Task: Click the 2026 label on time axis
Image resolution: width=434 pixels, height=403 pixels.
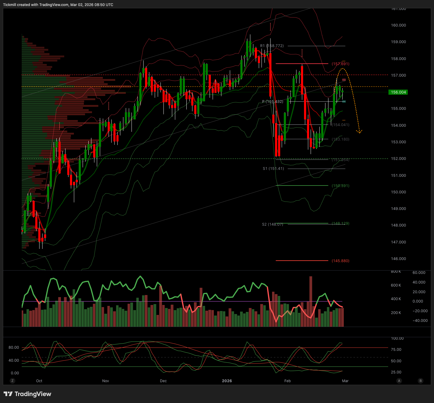Action: (227, 381)
